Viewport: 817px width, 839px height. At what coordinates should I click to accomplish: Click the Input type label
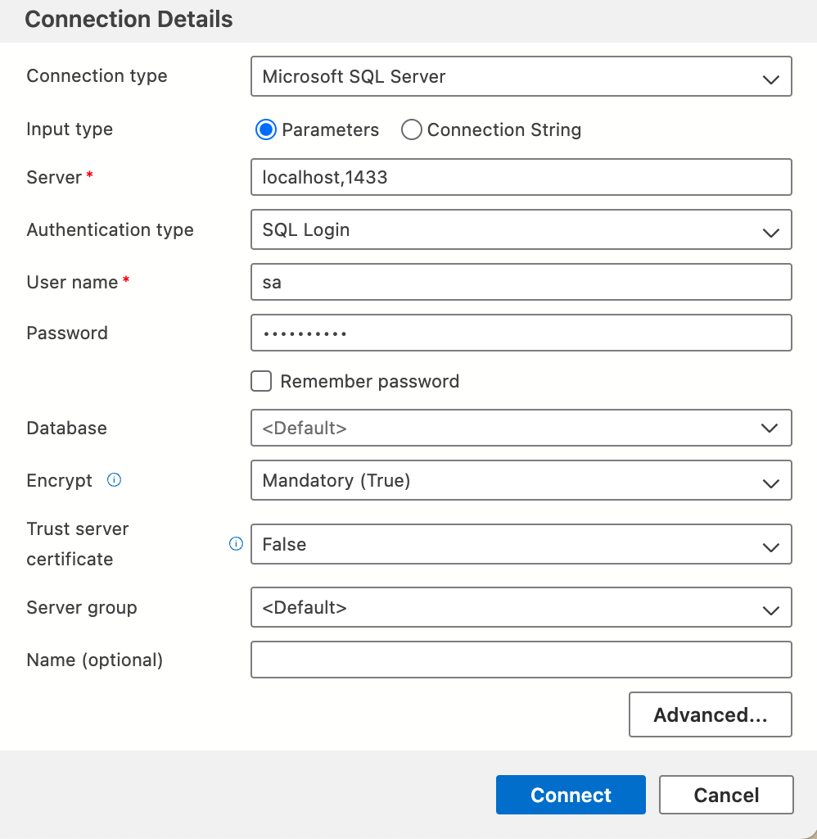click(x=70, y=129)
